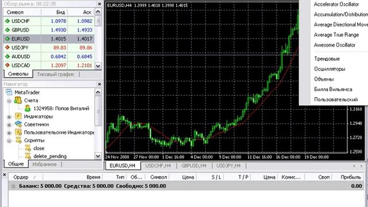Click the close script icon
This screenshot has height=207, width=368.
coord(28,148)
